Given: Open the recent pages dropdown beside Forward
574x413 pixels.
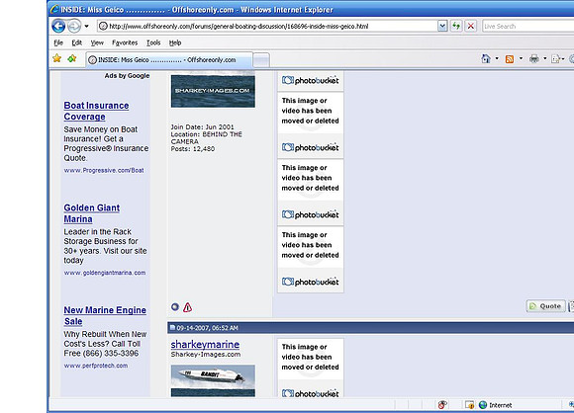Looking at the screenshot, I should [x=86, y=27].
